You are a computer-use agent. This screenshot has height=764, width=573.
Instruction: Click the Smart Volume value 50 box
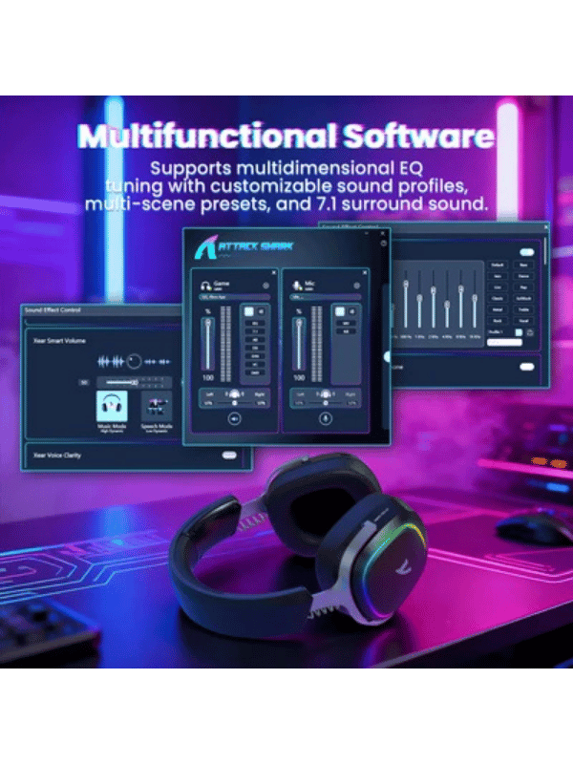coord(84,383)
